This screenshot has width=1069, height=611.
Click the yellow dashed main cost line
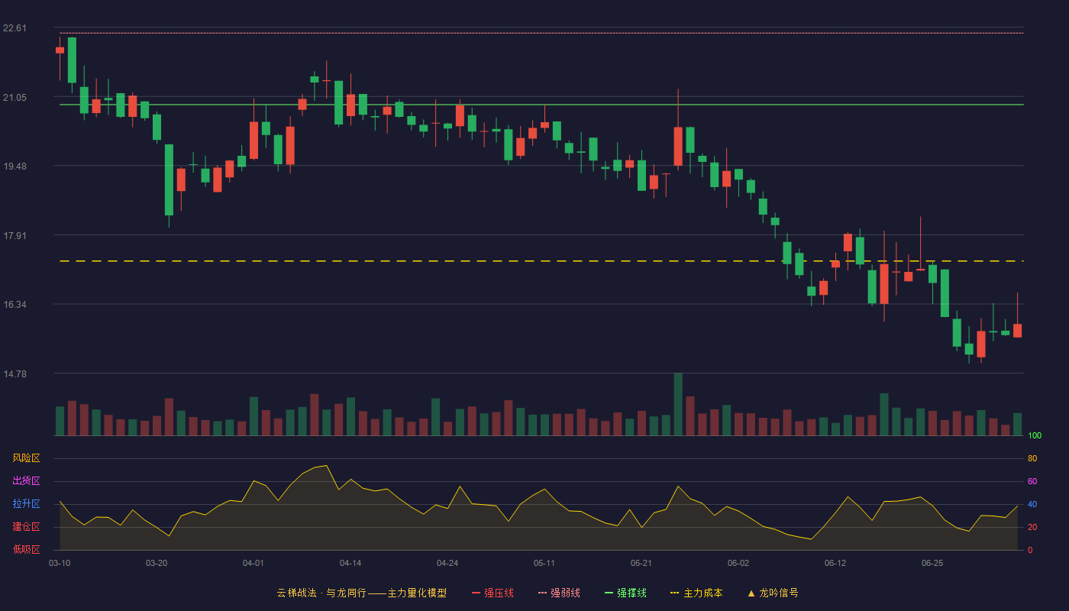(x=541, y=261)
